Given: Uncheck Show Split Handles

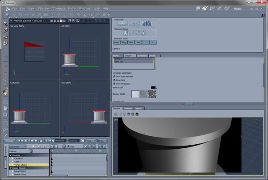Looking at the screenshot, I should [114, 76].
